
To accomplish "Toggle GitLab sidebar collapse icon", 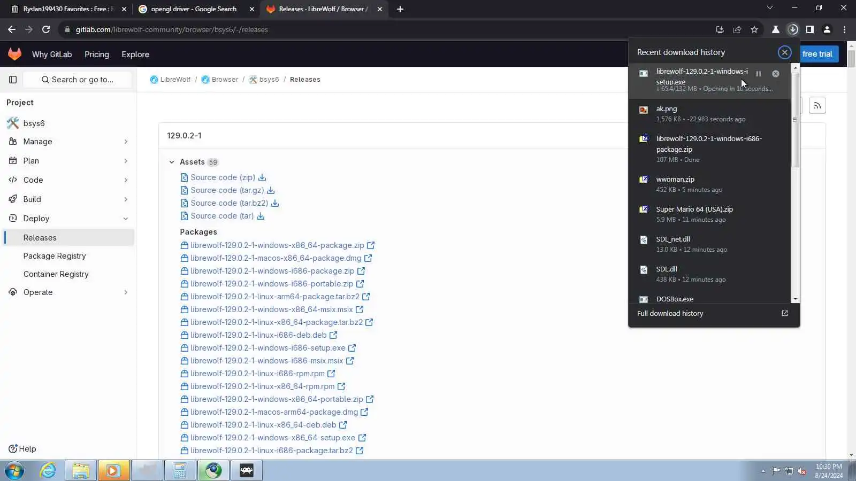I will (13, 80).
